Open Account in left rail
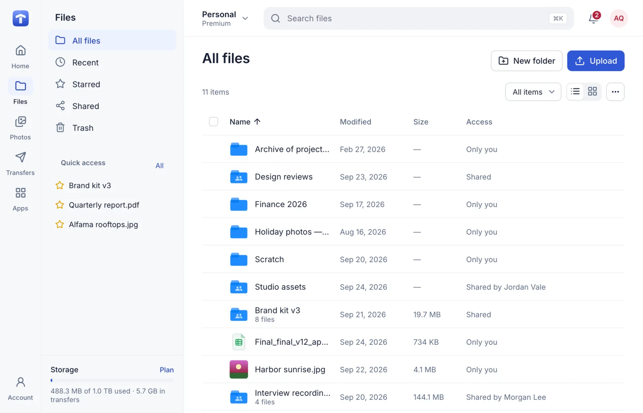 coord(20,389)
